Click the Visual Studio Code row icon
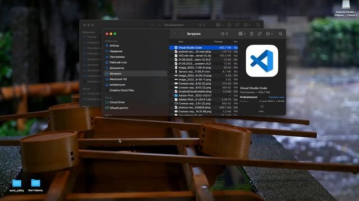Screen dimensions: 359x201 176,47
